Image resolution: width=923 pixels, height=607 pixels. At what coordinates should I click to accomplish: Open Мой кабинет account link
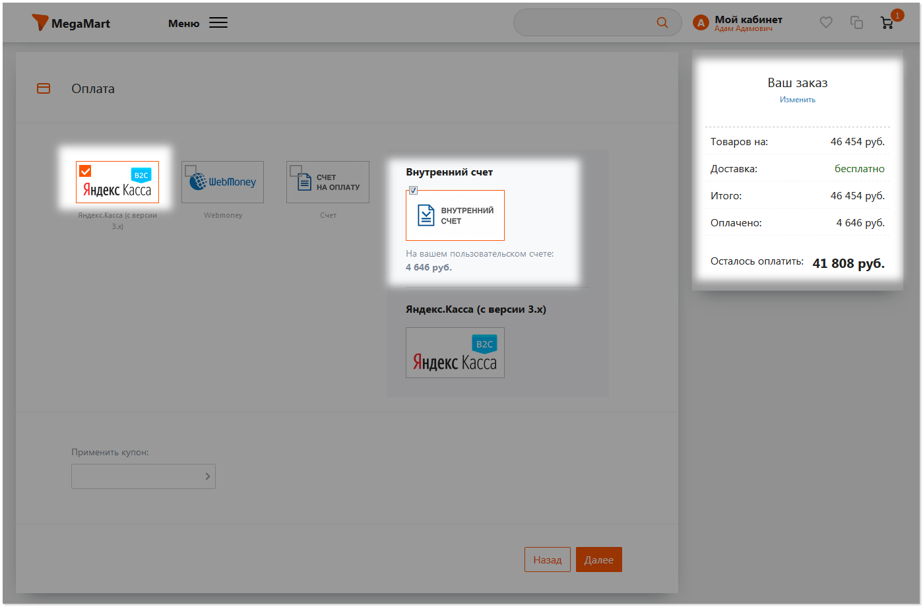coord(749,19)
